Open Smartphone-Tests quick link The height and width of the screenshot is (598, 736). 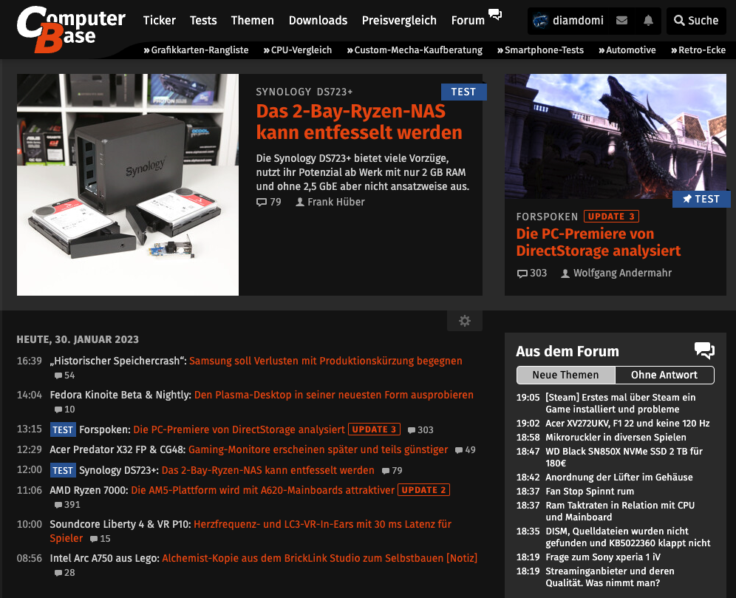click(x=540, y=50)
